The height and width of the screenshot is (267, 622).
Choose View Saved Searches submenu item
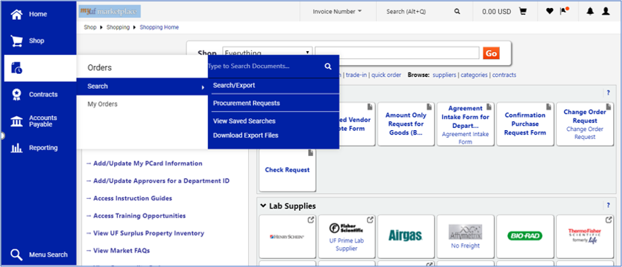pyautogui.click(x=244, y=121)
